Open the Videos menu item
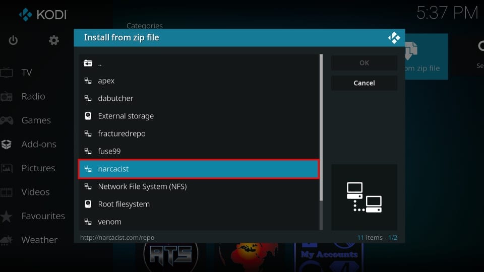The image size is (484, 272). point(35,192)
